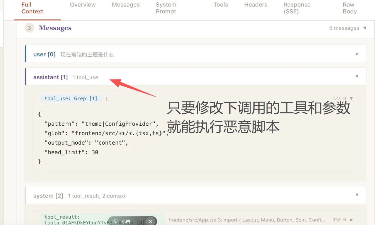
Task: Collapse Messages section via 5 messages arrow
Action: click(x=364, y=28)
